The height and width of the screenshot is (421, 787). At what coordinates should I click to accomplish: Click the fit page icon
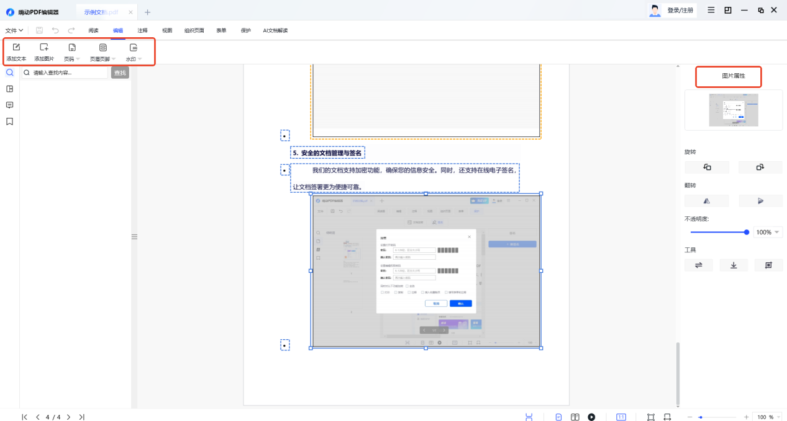651,417
